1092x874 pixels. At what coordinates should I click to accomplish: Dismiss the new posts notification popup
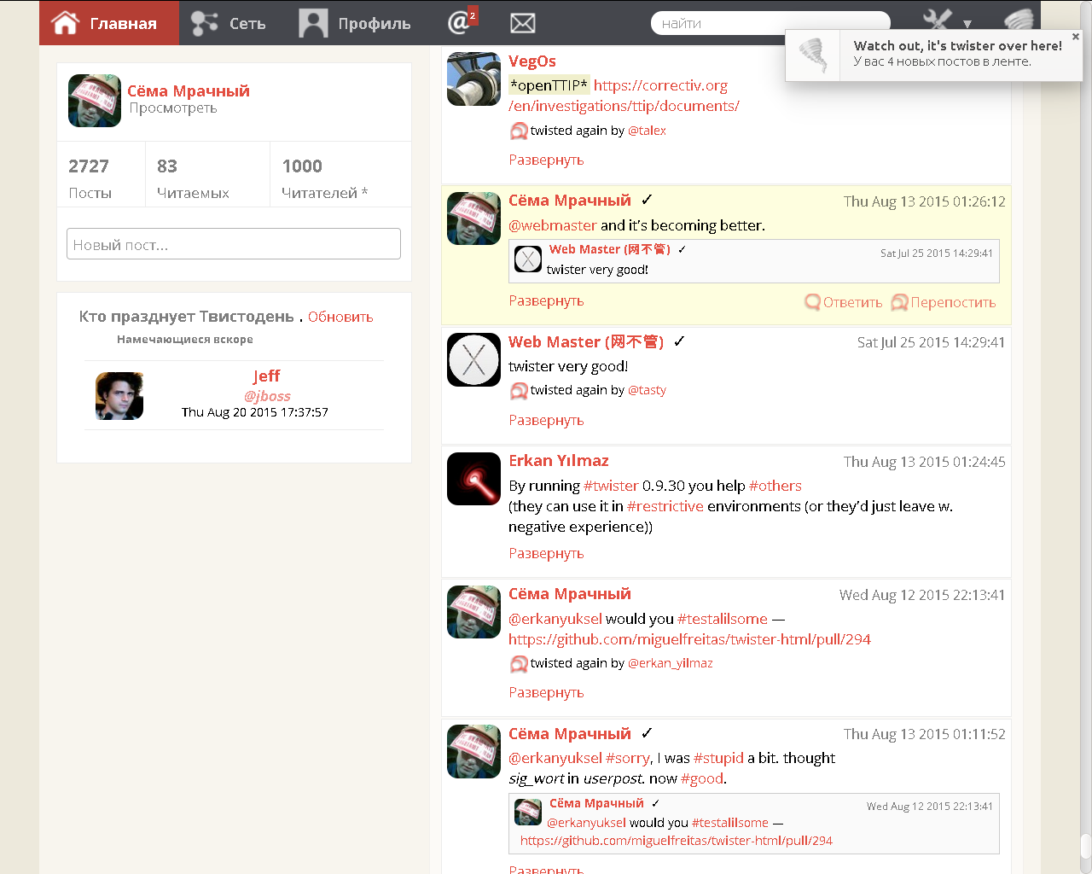1075,37
